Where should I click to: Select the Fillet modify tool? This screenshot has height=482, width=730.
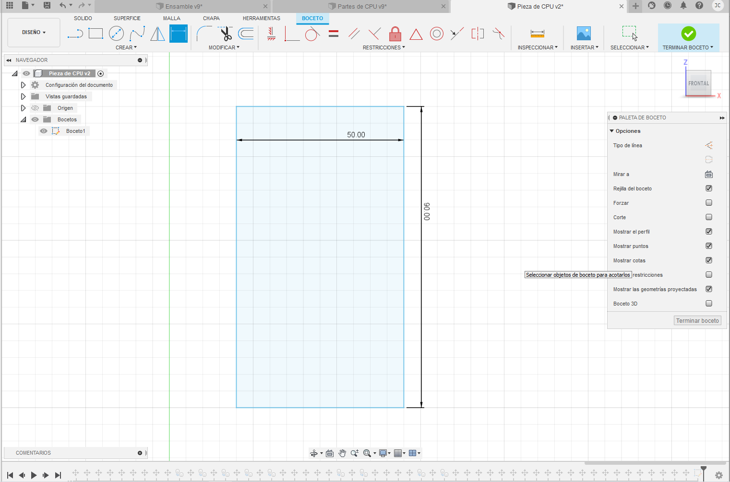tap(204, 34)
